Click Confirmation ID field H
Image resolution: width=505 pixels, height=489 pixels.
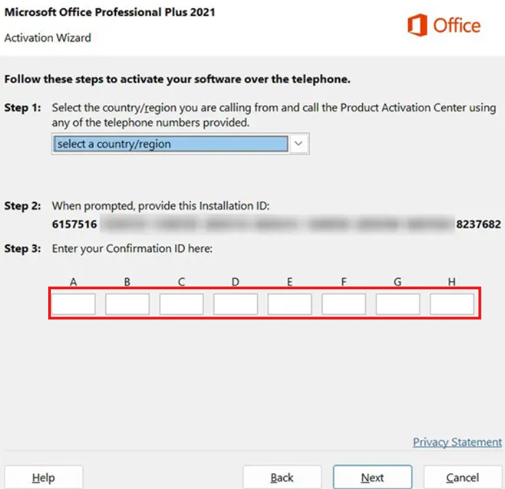tap(451, 304)
